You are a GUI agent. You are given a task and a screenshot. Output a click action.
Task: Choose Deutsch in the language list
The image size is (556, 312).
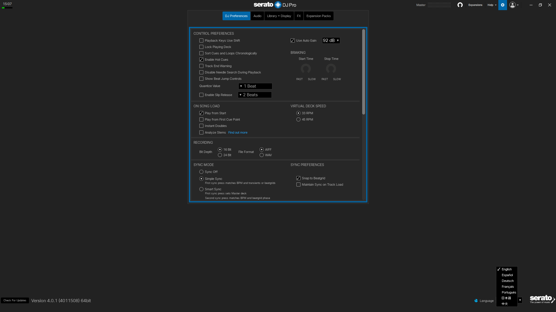[507, 281]
